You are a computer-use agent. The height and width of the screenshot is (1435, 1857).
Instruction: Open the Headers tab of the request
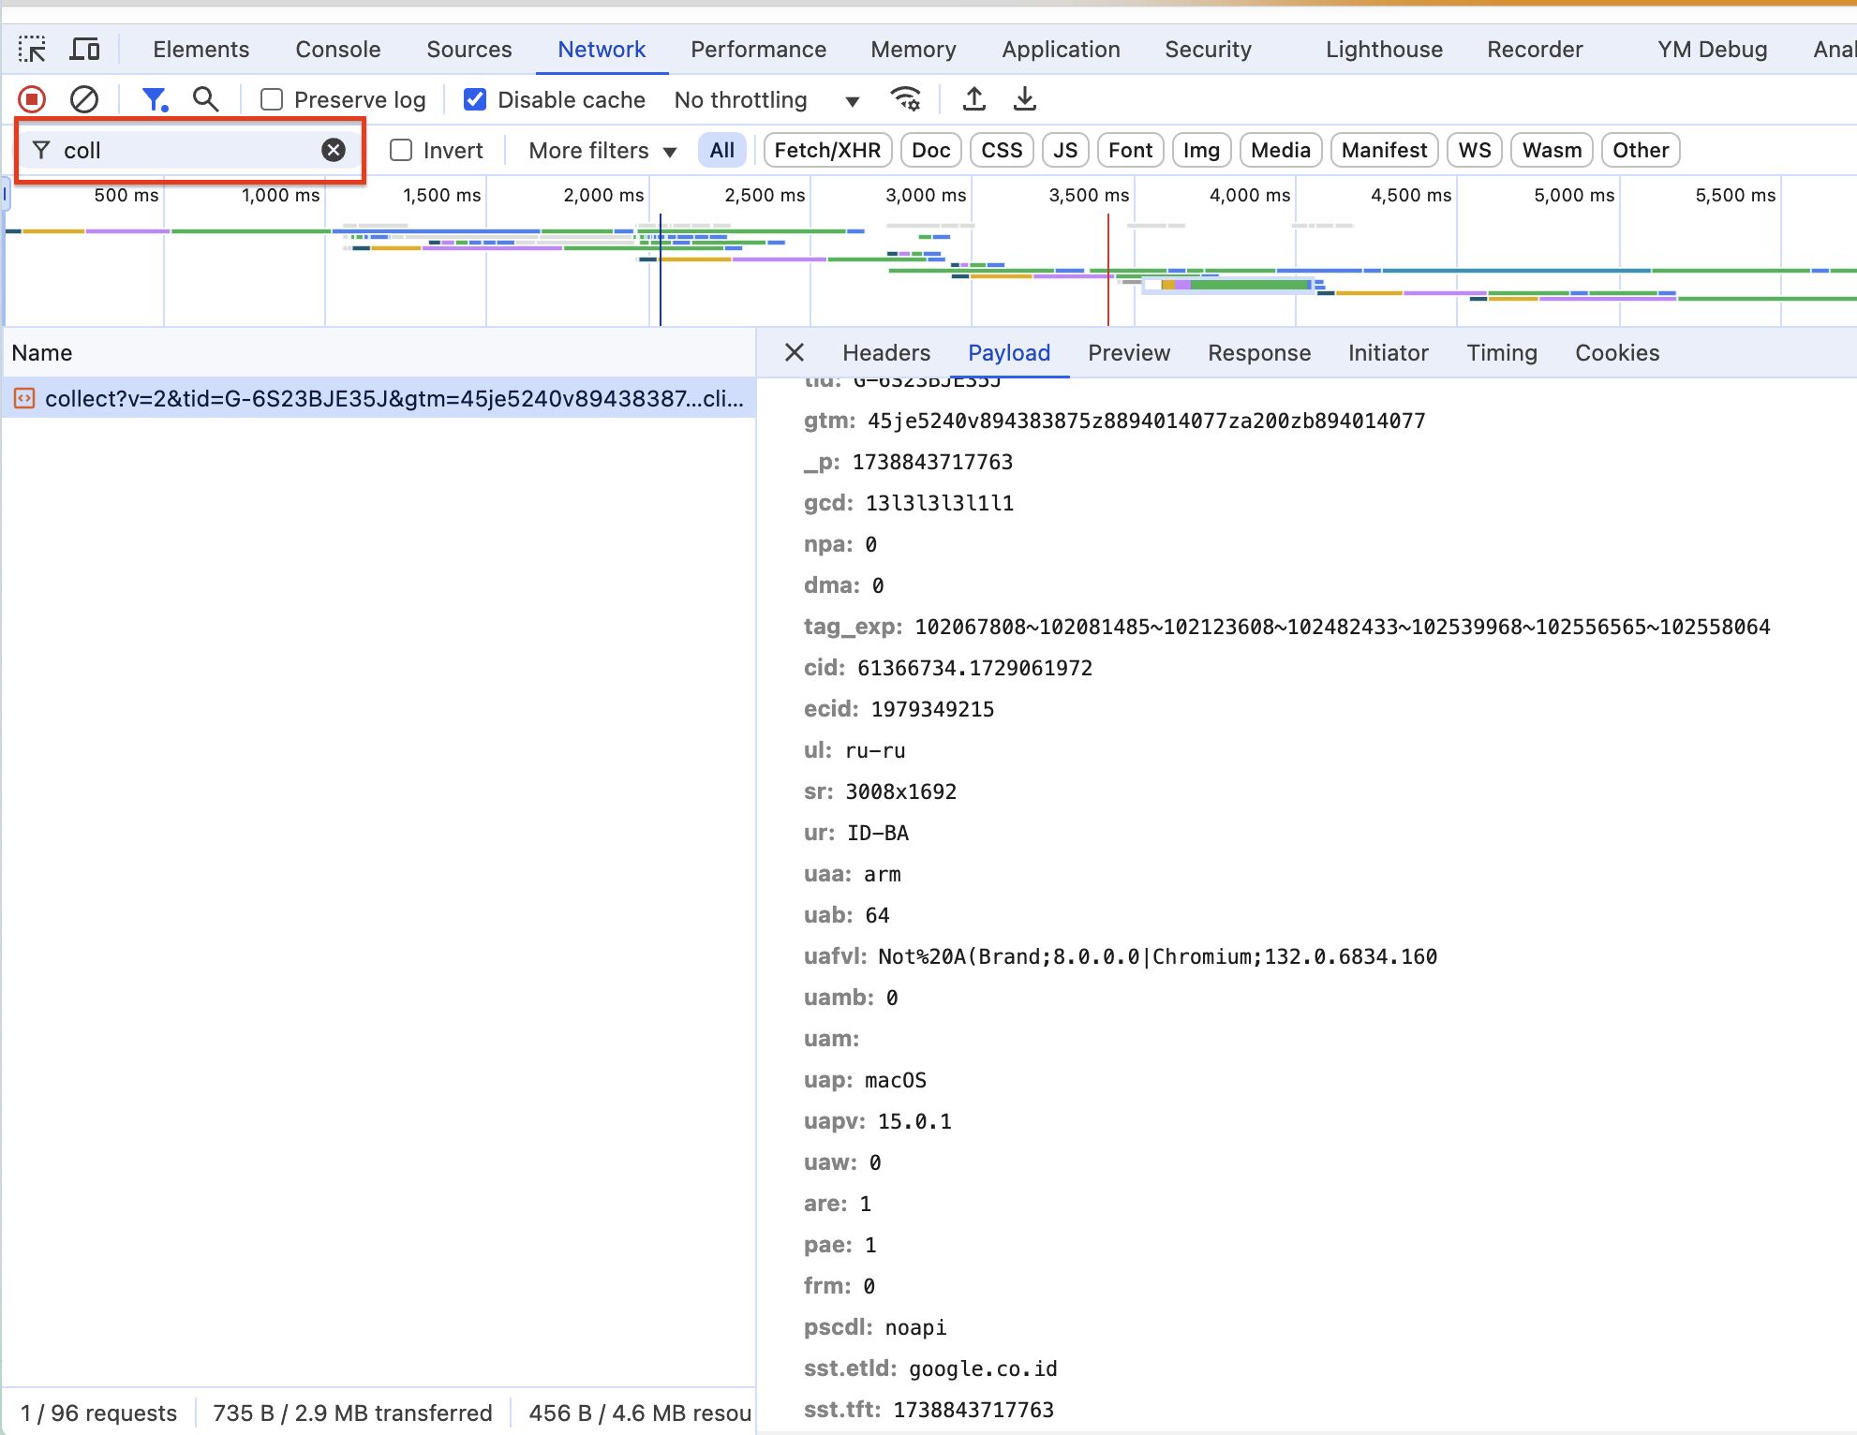[885, 353]
